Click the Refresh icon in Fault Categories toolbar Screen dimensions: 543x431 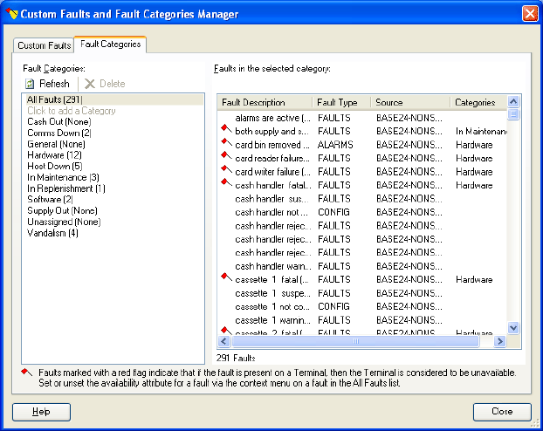(x=30, y=84)
